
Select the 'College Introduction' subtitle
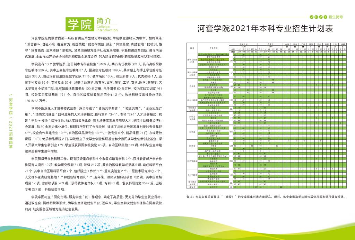point(107,28)
